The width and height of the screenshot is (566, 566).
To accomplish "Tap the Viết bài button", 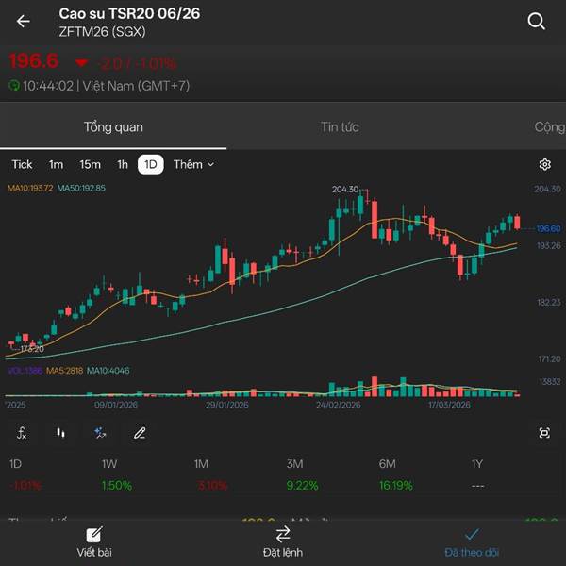I will pos(94,542).
